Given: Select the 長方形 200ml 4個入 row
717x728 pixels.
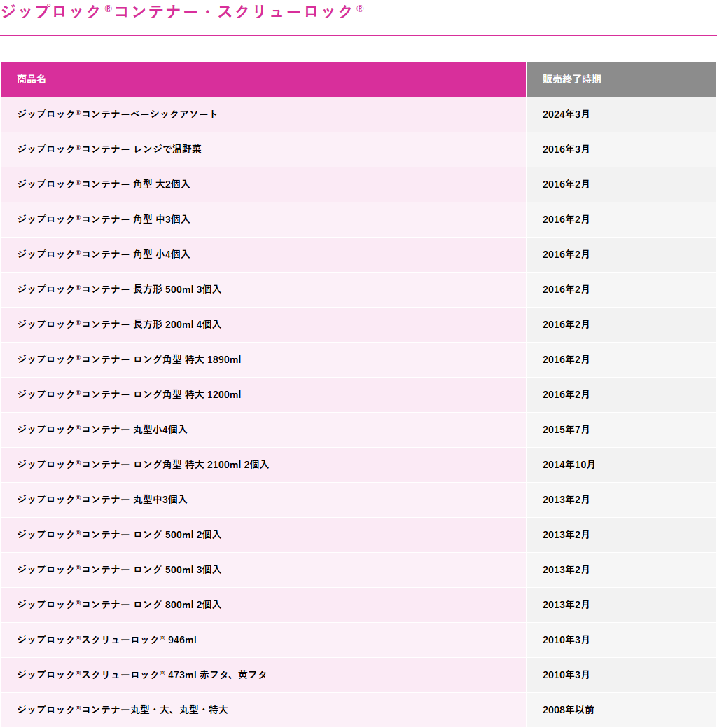Looking at the screenshot, I should click(358, 324).
